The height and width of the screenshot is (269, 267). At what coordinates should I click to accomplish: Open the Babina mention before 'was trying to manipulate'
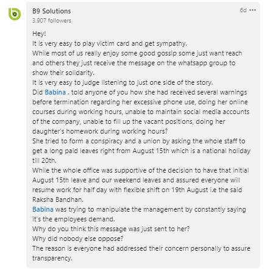click(x=43, y=209)
